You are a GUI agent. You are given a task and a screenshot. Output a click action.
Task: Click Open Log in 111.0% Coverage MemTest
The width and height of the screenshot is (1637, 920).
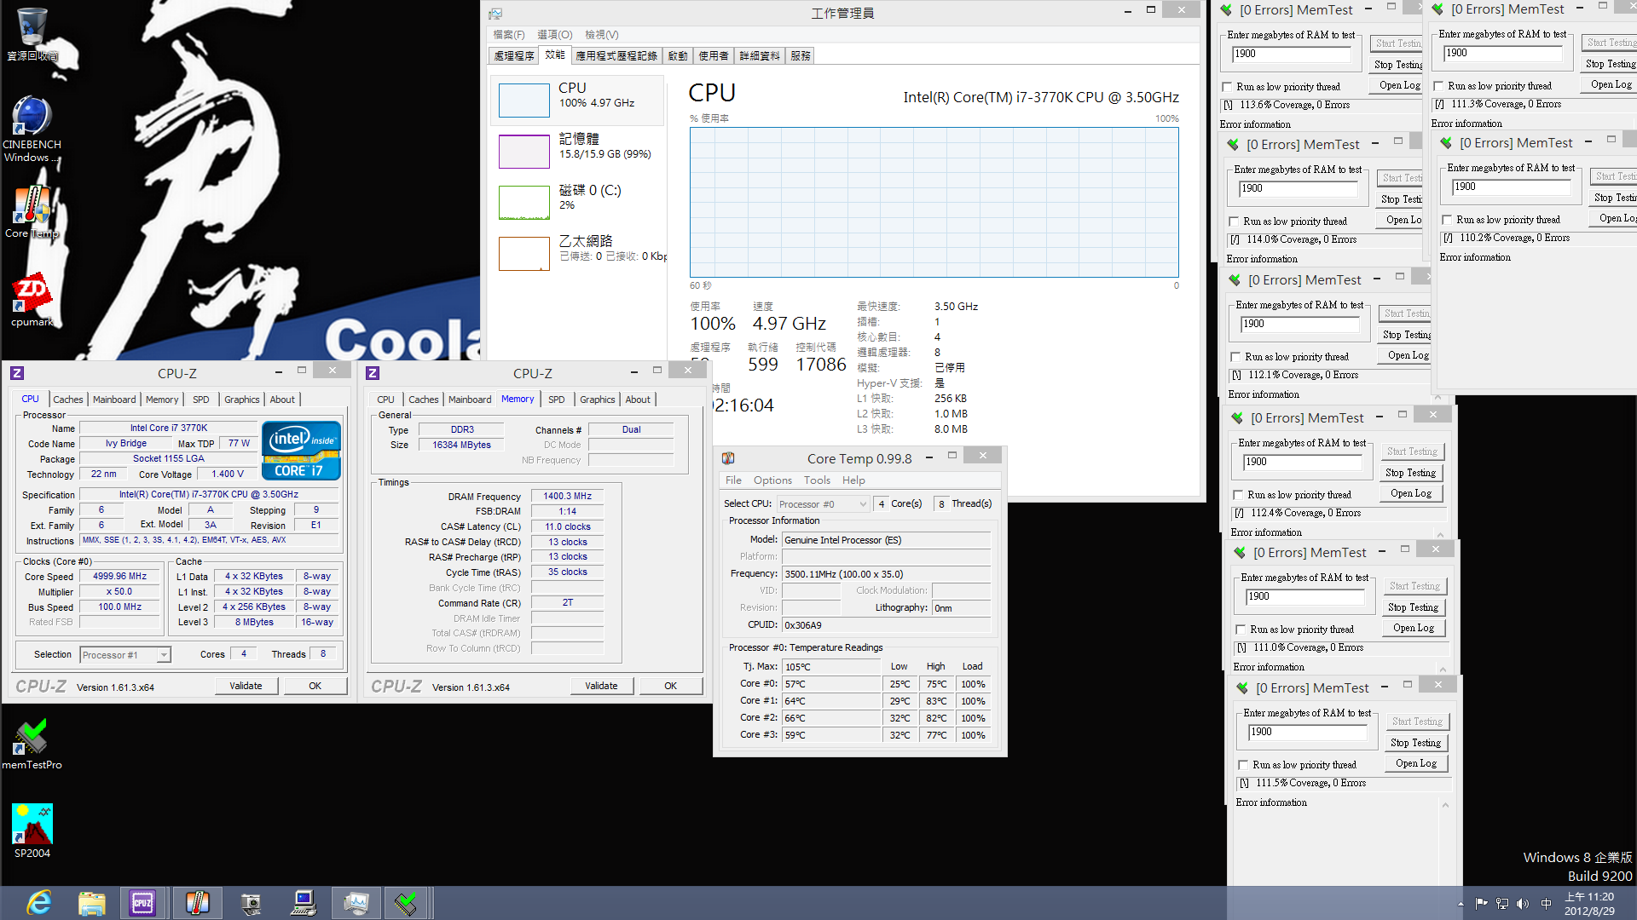(x=1414, y=628)
